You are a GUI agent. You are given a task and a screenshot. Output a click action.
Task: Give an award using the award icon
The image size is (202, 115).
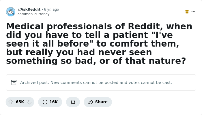tap(73, 102)
